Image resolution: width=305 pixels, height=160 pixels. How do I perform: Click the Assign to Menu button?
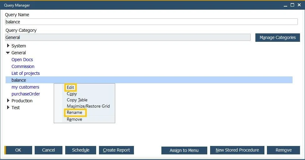click(x=184, y=150)
